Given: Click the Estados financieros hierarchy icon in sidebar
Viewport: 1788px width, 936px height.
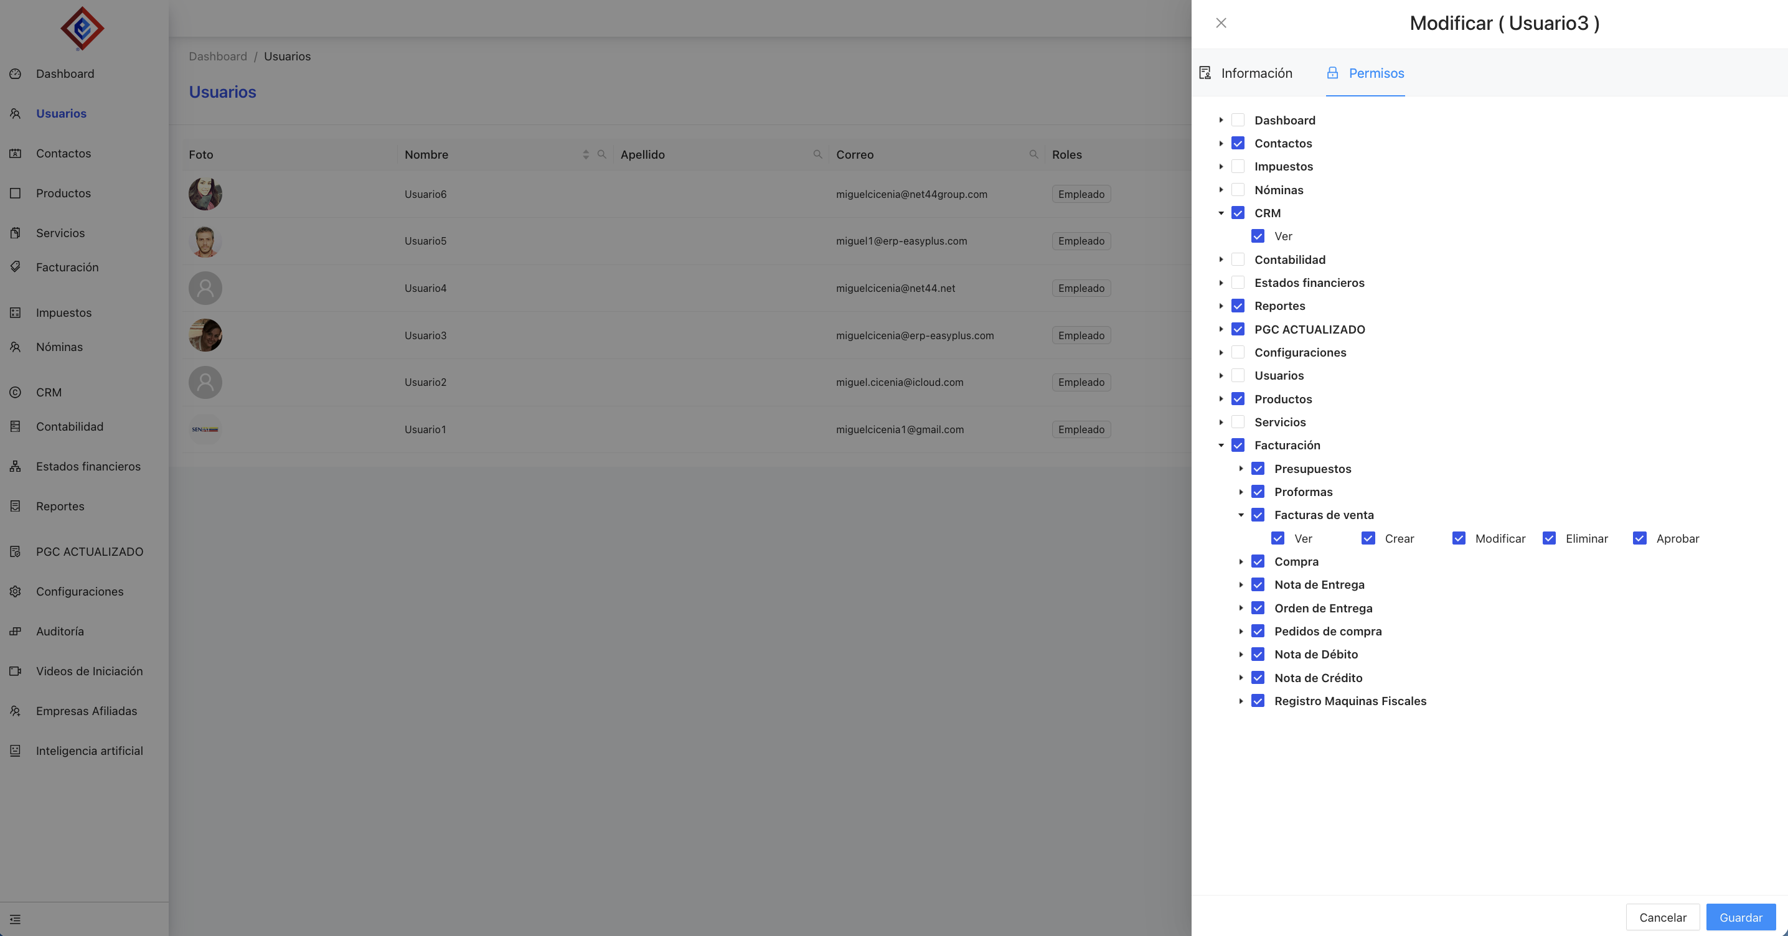Looking at the screenshot, I should pyautogui.click(x=16, y=466).
